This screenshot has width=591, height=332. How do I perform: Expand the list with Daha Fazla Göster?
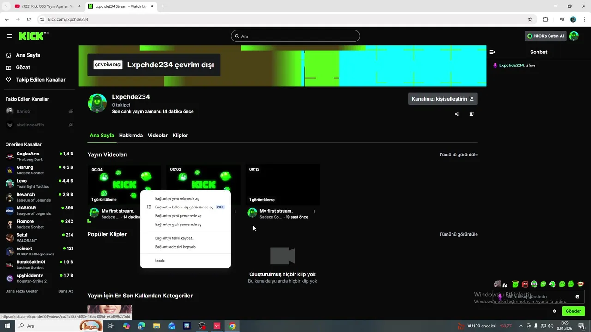[x=22, y=291]
